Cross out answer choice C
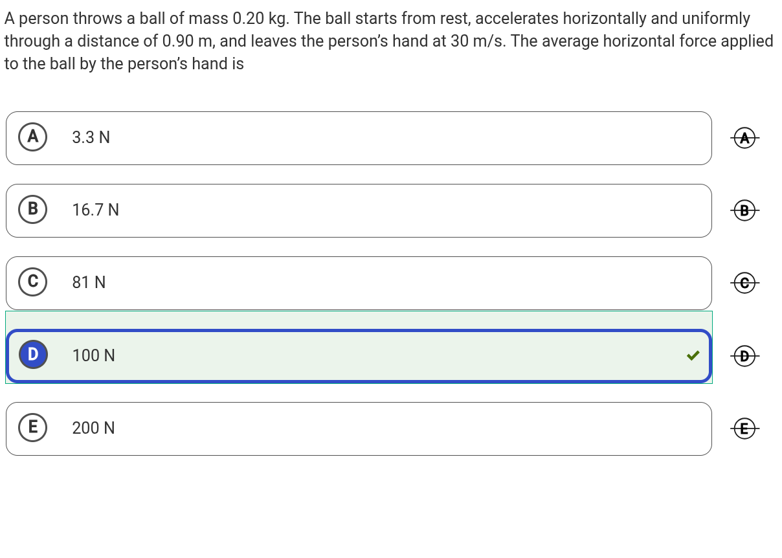Image resolution: width=782 pixels, height=558 pixels. pyautogui.click(x=745, y=283)
